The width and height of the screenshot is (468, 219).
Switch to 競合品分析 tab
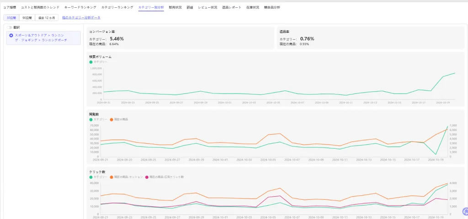(272, 7)
